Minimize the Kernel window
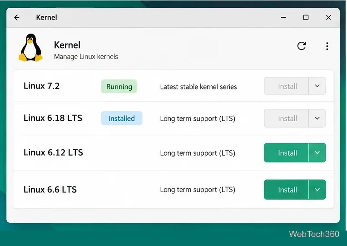Viewport: 347px width, 246px height. coord(283,18)
